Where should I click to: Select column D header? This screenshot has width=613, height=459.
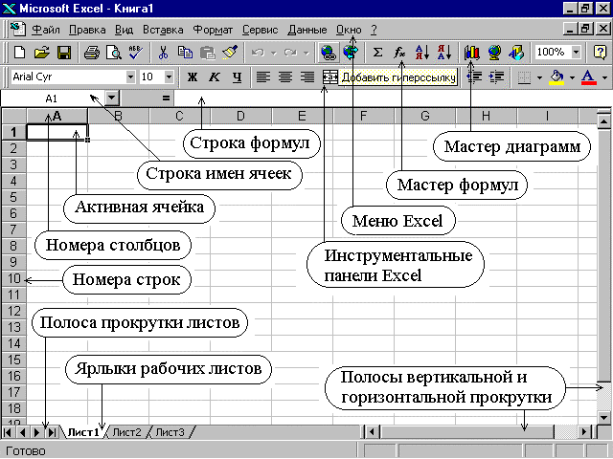[240, 116]
